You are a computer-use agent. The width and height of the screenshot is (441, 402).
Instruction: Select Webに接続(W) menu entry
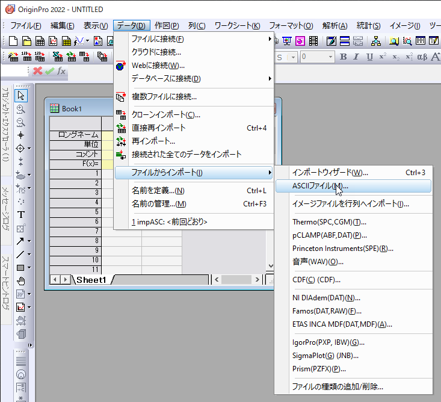point(194,66)
